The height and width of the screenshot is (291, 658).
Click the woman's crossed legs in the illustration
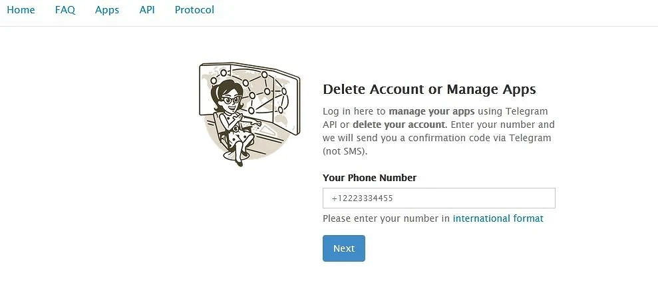(x=240, y=143)
